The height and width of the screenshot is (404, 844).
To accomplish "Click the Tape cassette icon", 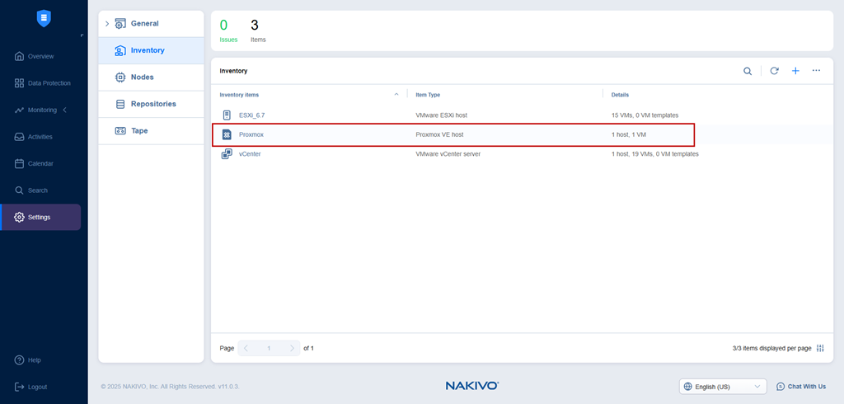I will [120, 131].
